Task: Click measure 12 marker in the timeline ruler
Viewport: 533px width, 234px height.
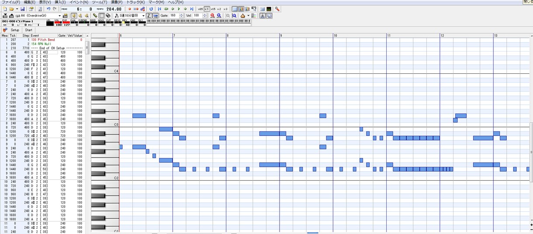Action: point(442,35)
